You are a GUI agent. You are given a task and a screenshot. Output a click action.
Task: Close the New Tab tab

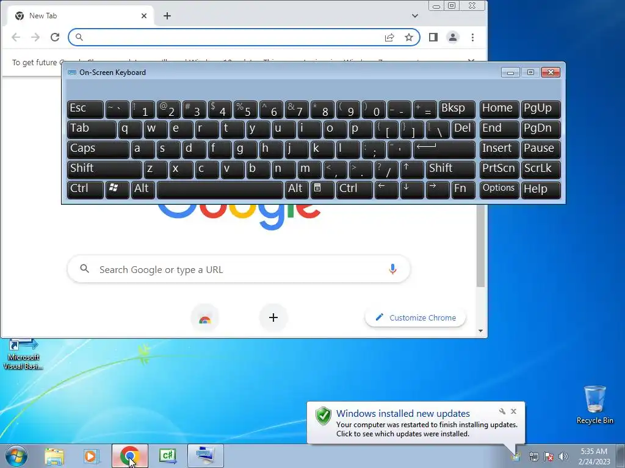pyautogui.click(x=144, y=16)
